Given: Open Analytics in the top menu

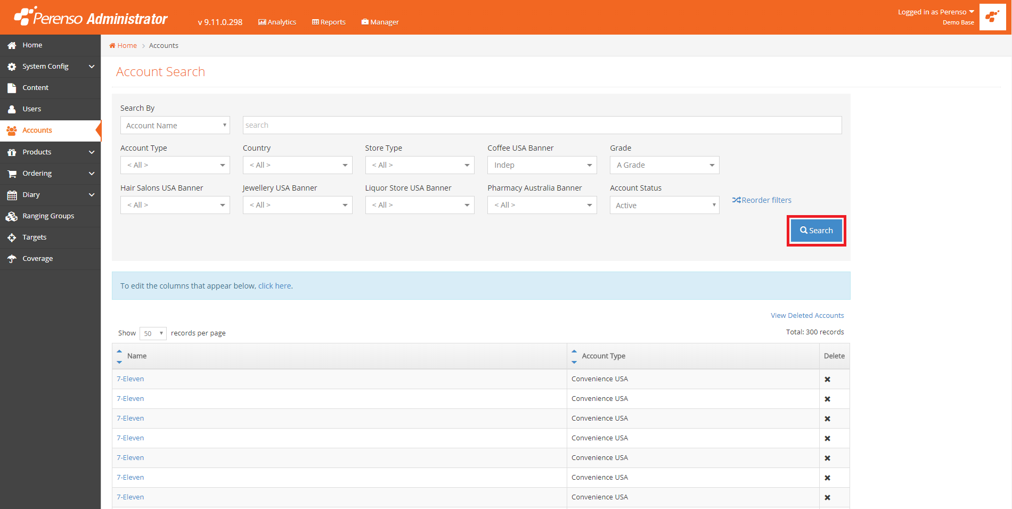Looking at the screenshot, I should coord(277,22).
